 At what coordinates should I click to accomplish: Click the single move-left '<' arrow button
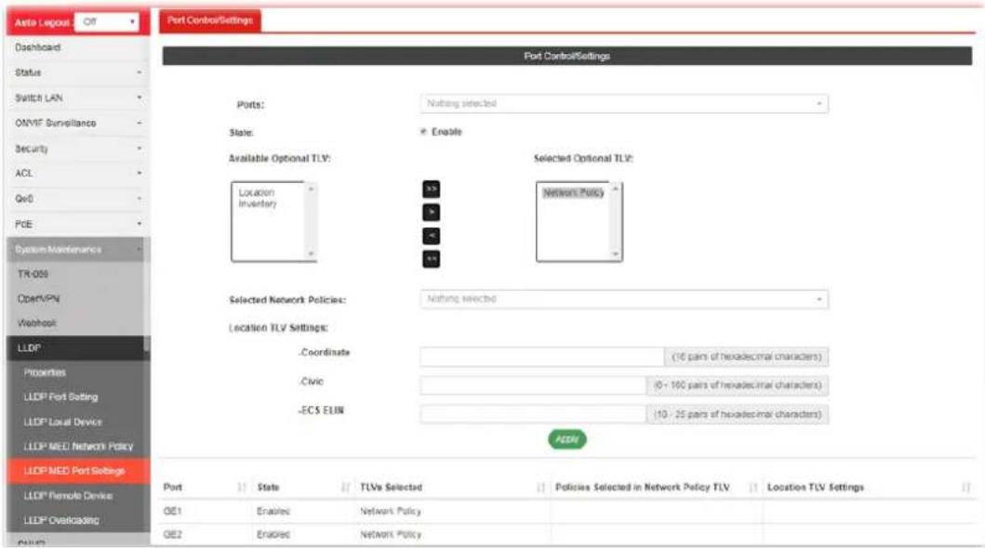[x=431, y=236]
